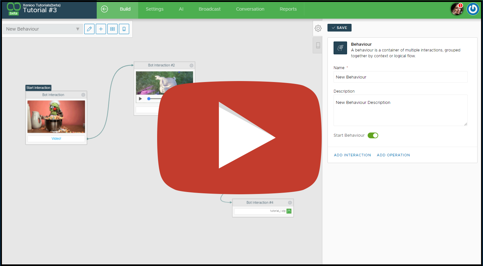
Task: Open the Settings tab
Action: click(155, 9)
